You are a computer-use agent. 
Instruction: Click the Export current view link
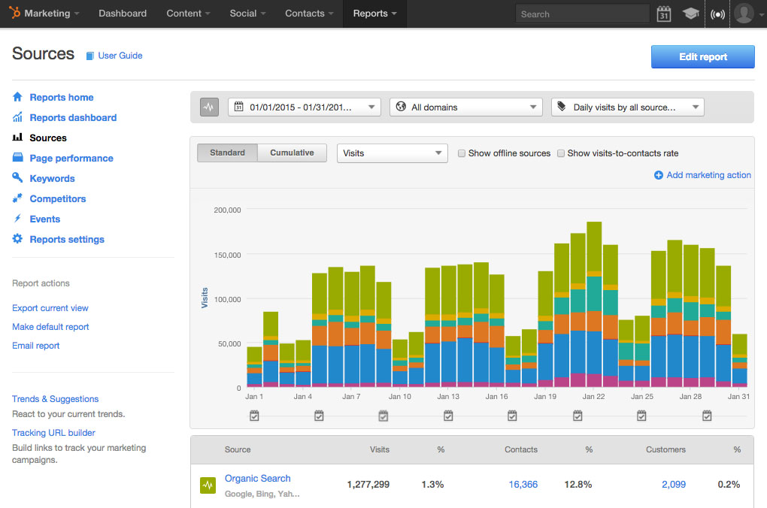pyautogui.click(x=50, y=308)
